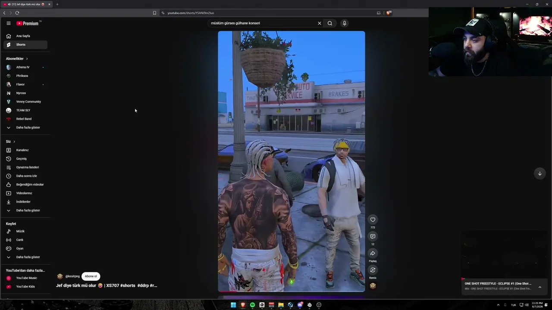This screenshot has width=552, height=310.
Task: Click the Shorts video player
Action: pos(291,161)
